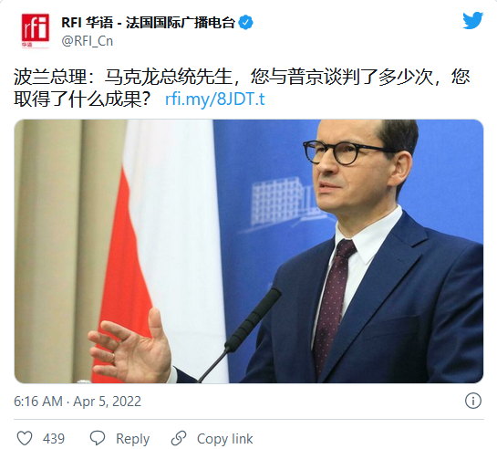Like the tweet with the heart icon
Viewport: 497px width, 449px height.
25,439
